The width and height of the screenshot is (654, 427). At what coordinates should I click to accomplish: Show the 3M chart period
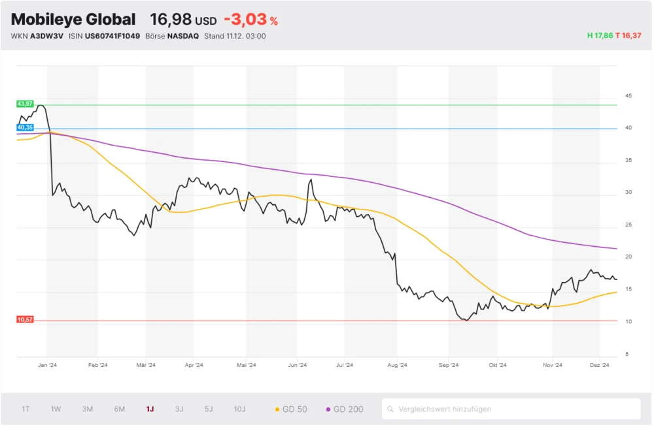[x=88, y=409]
